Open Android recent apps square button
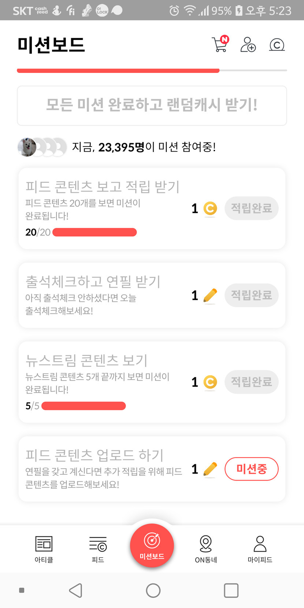304x608 pixels. coord(231,590)
